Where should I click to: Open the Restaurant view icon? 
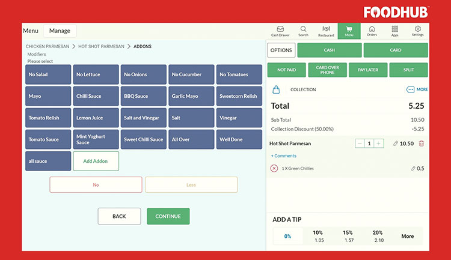(x=326, y=31)
